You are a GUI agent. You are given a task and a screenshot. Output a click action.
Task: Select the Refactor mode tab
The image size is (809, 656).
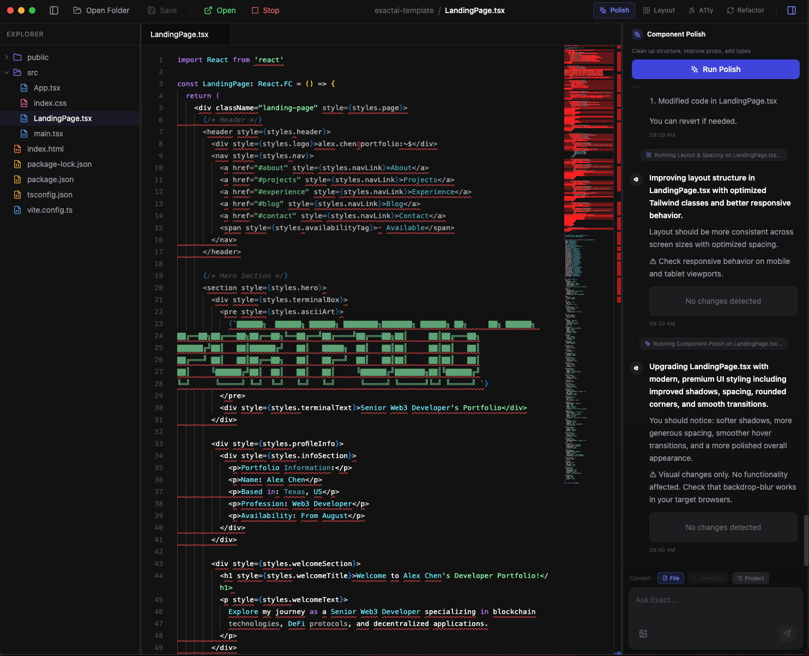745,10
